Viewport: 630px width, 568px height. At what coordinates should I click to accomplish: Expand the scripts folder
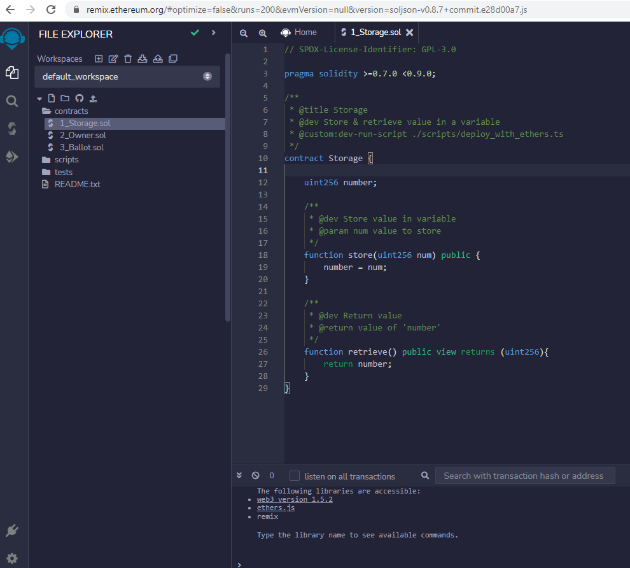[x=66, y=160]
